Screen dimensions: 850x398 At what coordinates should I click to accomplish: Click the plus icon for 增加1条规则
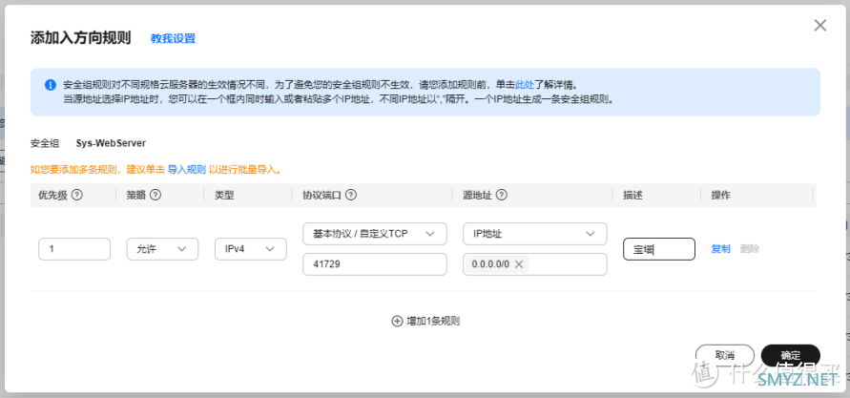point(397,321)
